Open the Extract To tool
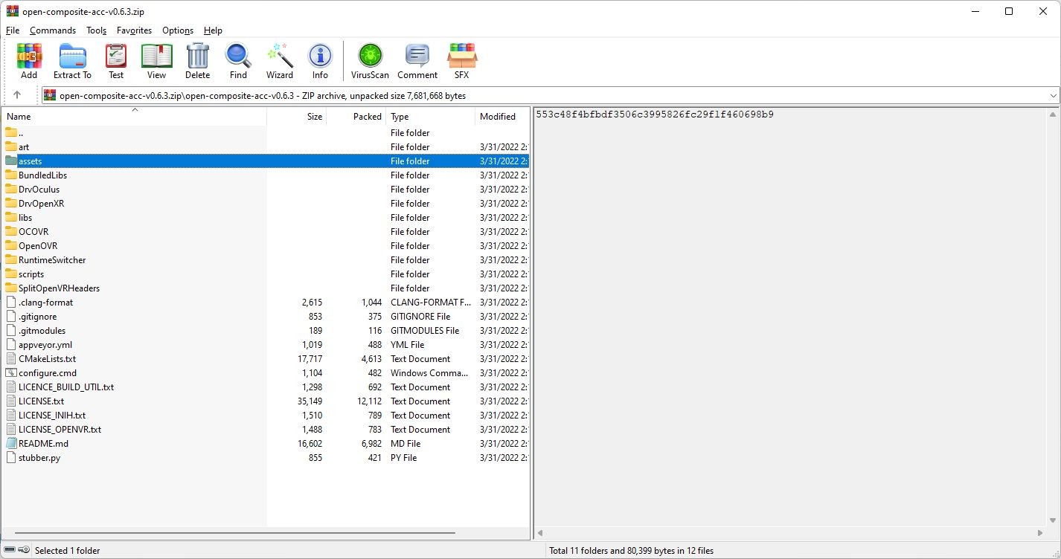This screenshot has height=559, width=1061. coord(72,61)
